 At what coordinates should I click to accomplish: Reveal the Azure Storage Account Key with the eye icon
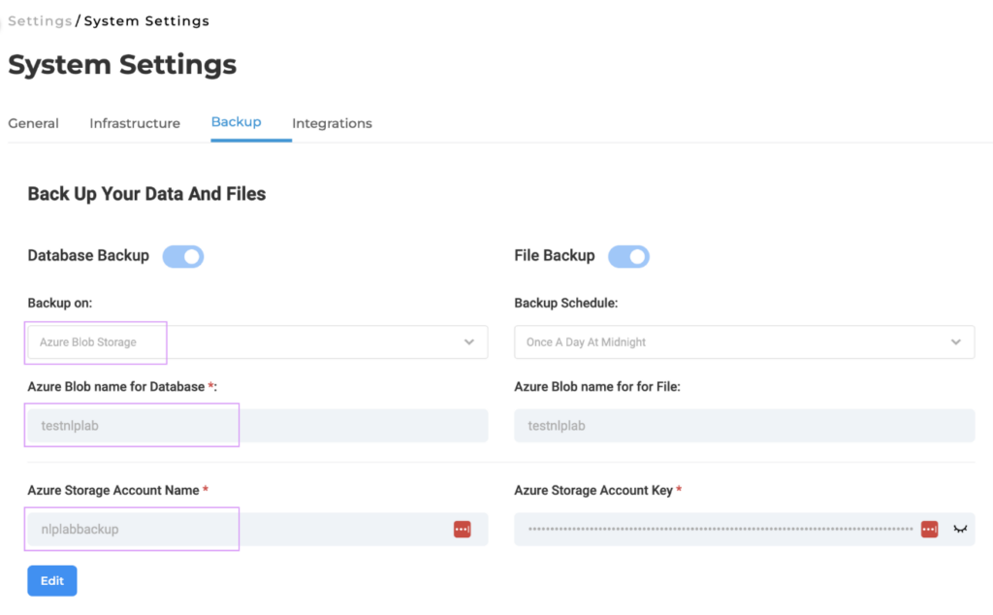pyautogui.click(x=960, y=529)
